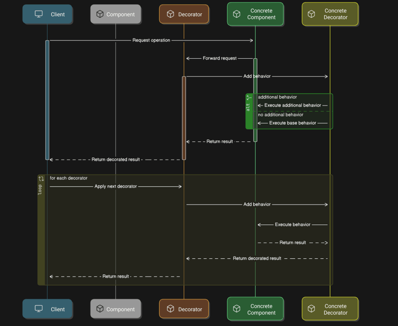Click the cube icon in bottom Decorator box
Image resolution: width=398 pixels, height=326 pixels.
pos(170,309)
